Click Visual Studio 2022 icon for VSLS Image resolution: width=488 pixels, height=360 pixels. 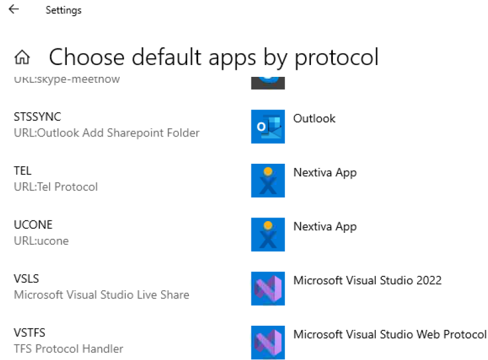tap(268, 288)
